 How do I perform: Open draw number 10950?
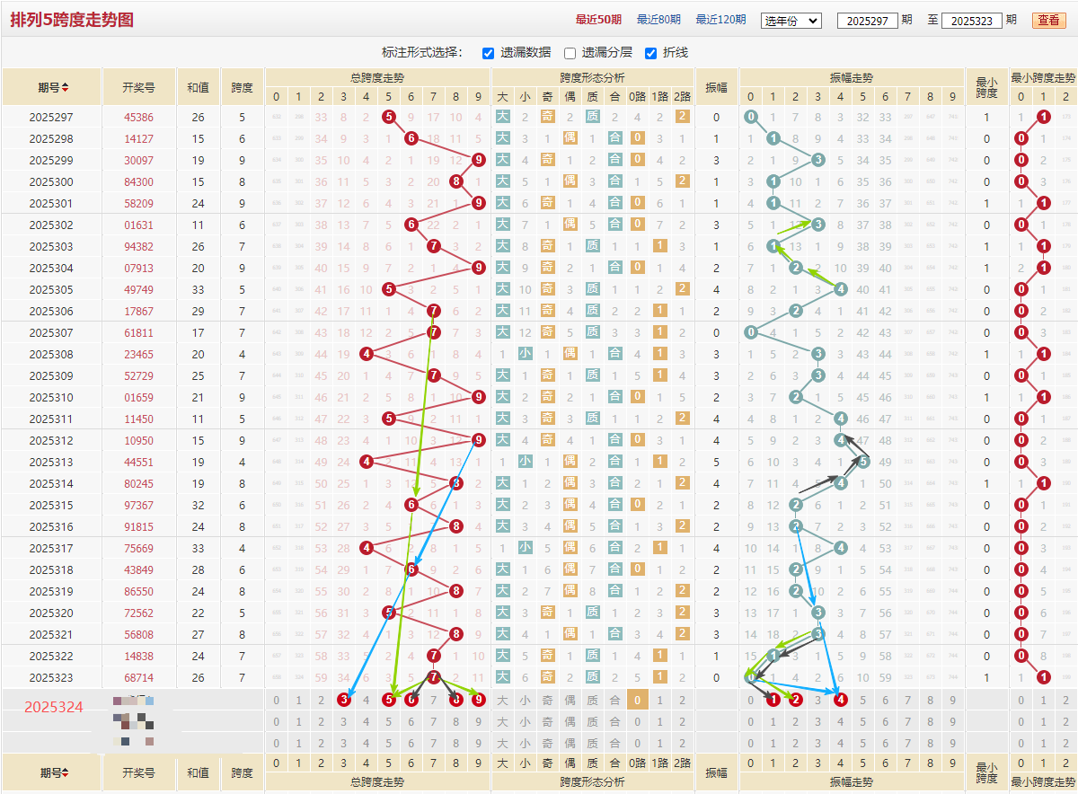139,440
